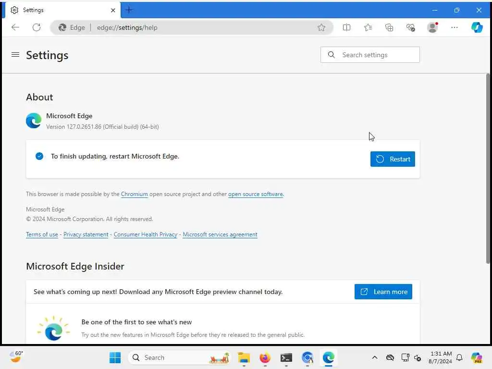Click the taskbar Search box

point(180,357)
